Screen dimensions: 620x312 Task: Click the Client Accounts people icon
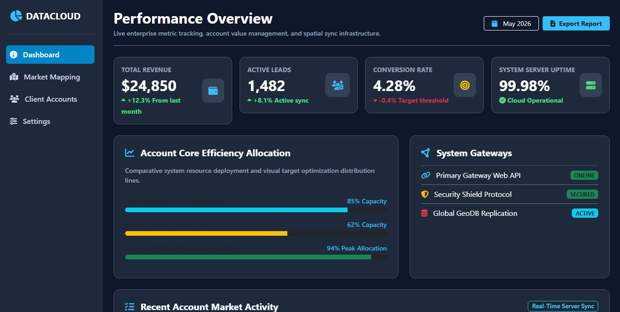coord(14,99)
